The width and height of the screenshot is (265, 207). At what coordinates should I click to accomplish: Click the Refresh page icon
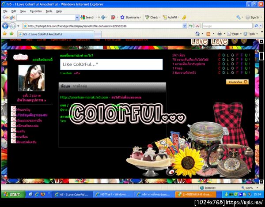[191, 26]
